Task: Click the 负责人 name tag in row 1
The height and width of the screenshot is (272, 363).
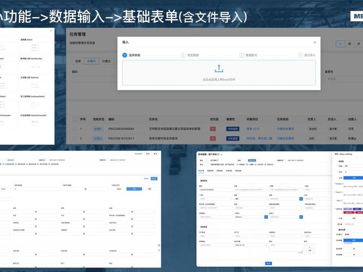Action: coord(313,129)
